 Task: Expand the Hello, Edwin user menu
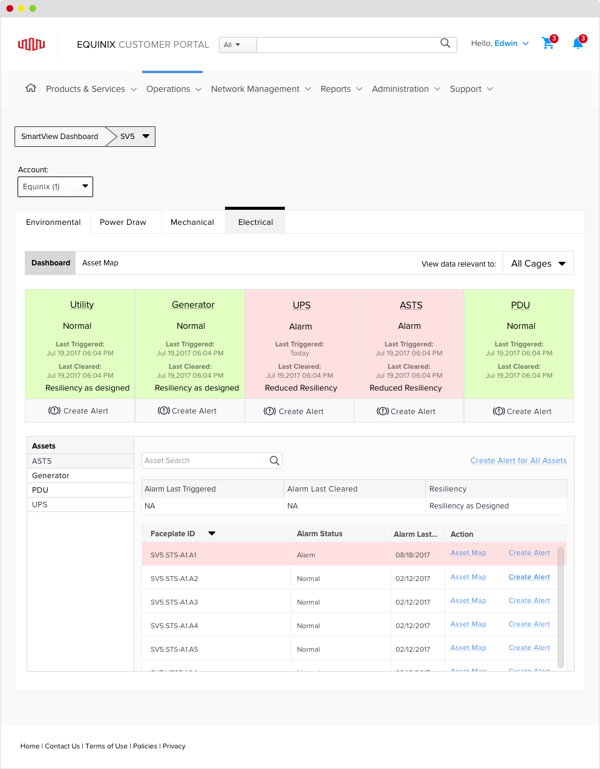[x=500, y=44]
